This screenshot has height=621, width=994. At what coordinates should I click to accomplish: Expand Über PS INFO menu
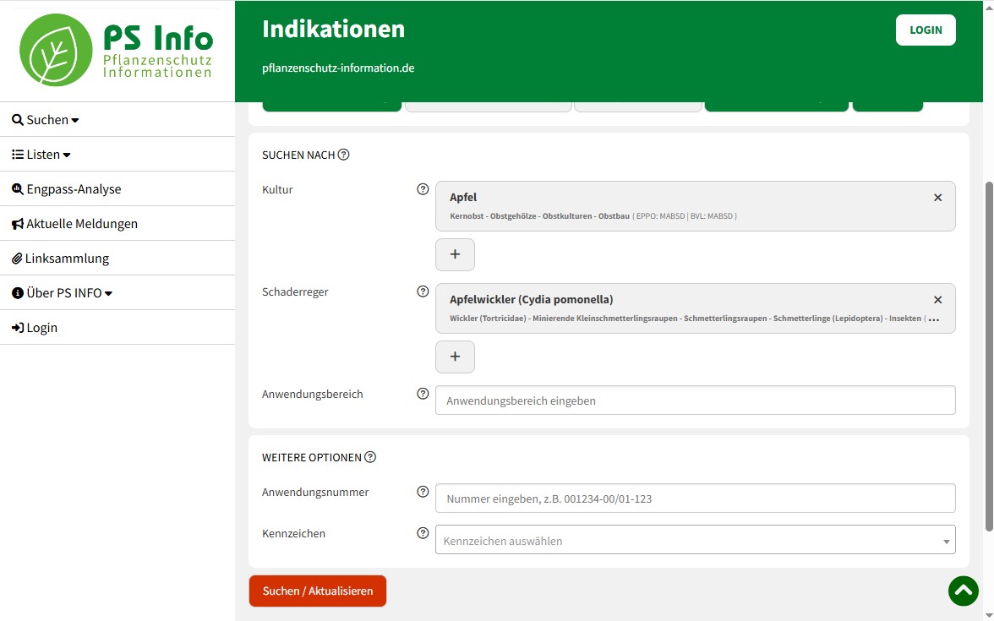63,293
